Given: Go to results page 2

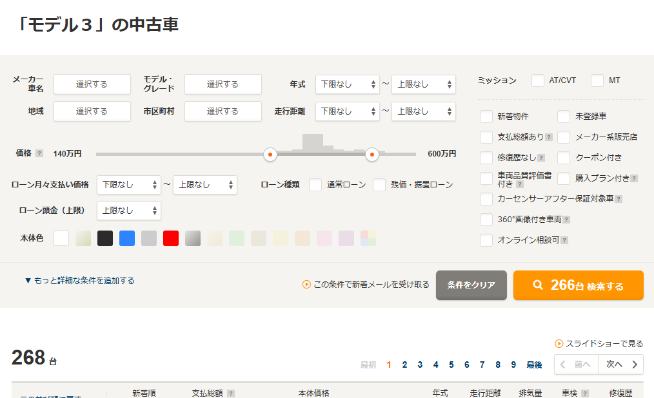Looking at the screenshot, I should click(x=404, y=365).
